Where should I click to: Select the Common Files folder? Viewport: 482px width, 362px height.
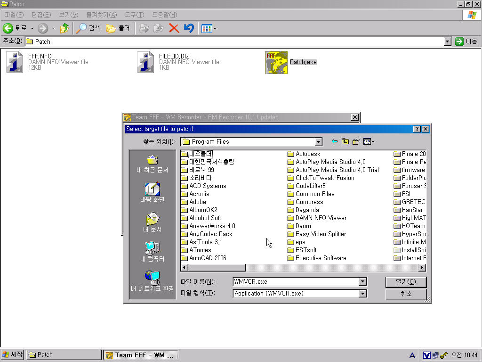click(311, 194)
